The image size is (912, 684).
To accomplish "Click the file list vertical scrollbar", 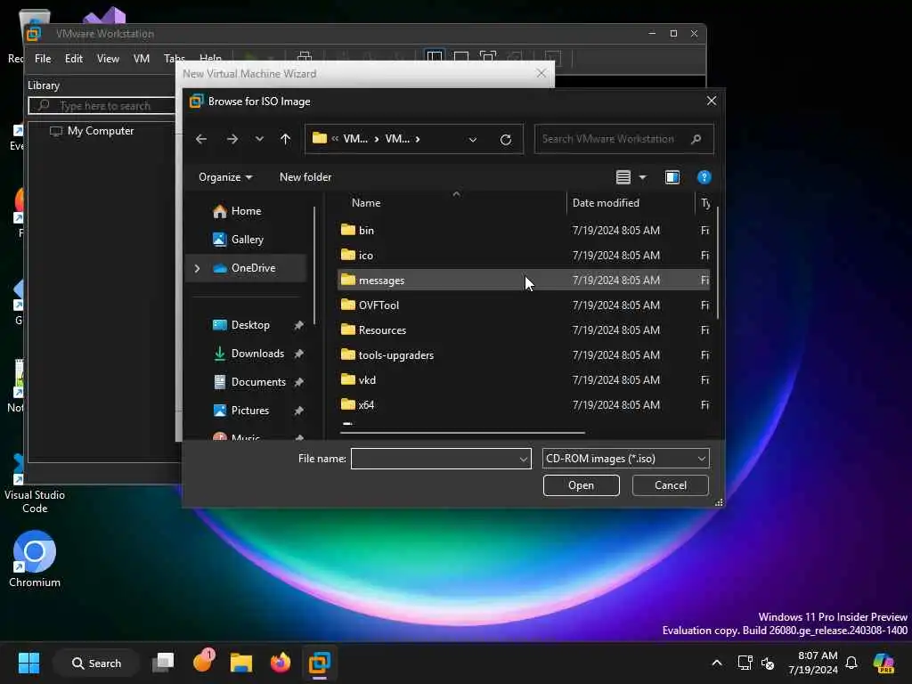I will (718, 263).
